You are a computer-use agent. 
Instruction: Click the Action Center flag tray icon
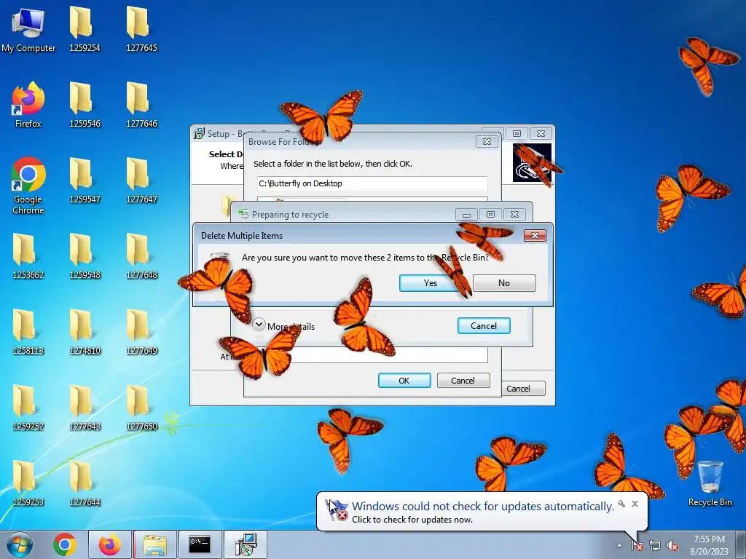point(637,546)
